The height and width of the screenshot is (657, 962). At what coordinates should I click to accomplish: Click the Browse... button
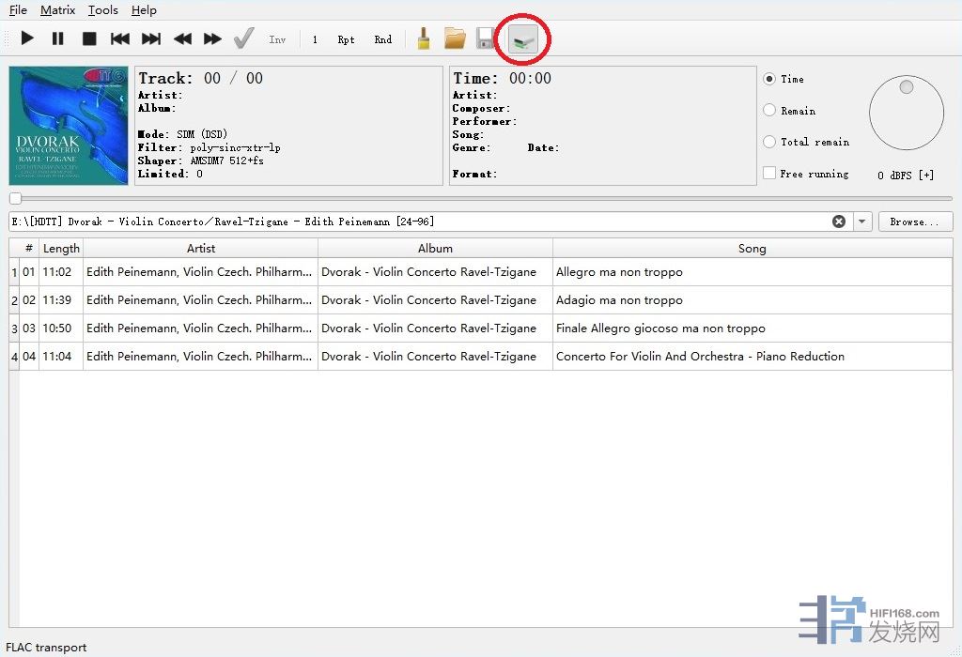pos(915,222)
